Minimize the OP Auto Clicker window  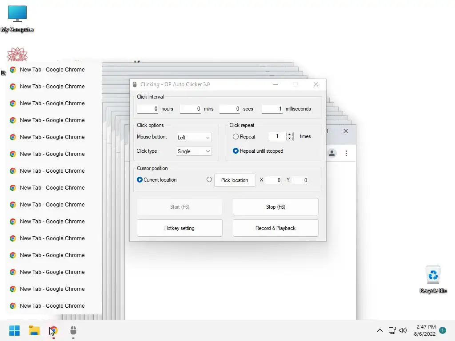point(275,84)
